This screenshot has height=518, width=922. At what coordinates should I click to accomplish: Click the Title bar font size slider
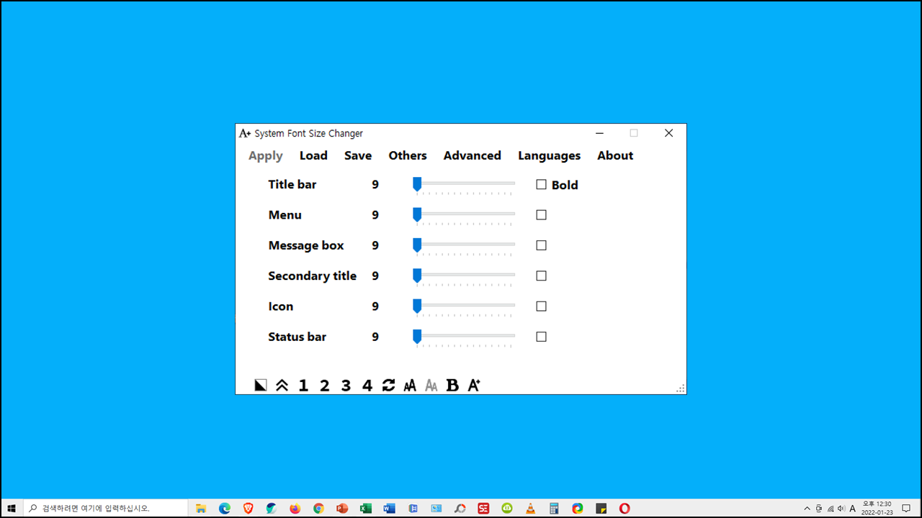[x=464, y=186]
